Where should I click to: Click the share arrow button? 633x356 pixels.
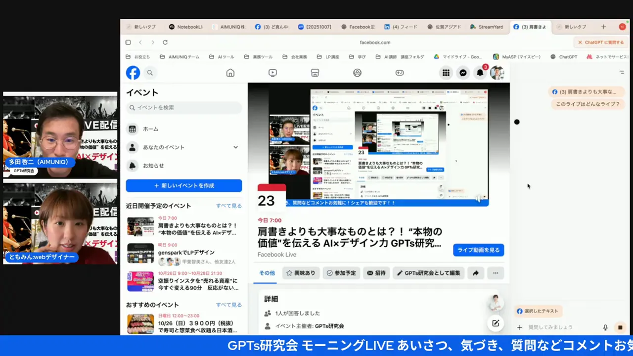475,273
